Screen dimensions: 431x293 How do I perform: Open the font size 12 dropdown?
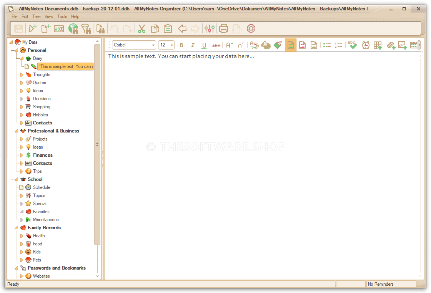pos(171,45)
